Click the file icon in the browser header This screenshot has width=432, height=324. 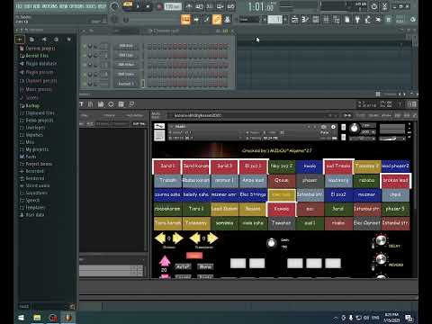(31, 40)
